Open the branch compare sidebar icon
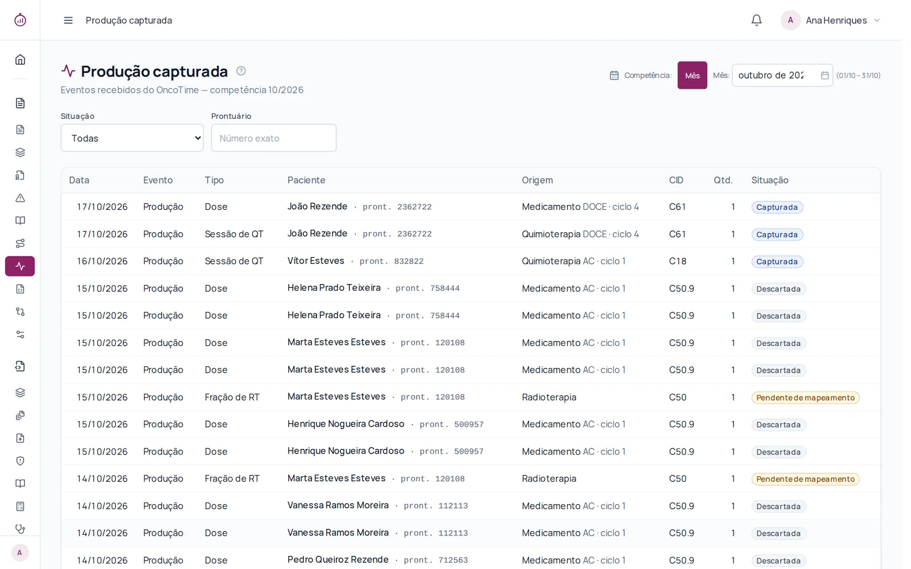The height and width of the screenshot is (569, 911). point(20,312)
